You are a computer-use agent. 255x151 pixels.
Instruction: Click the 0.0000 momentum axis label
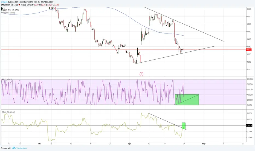249,125
